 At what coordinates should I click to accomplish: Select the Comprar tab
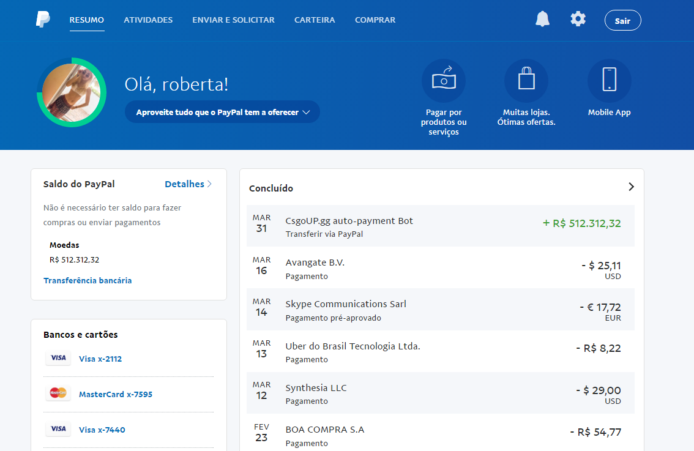[375, 20]
